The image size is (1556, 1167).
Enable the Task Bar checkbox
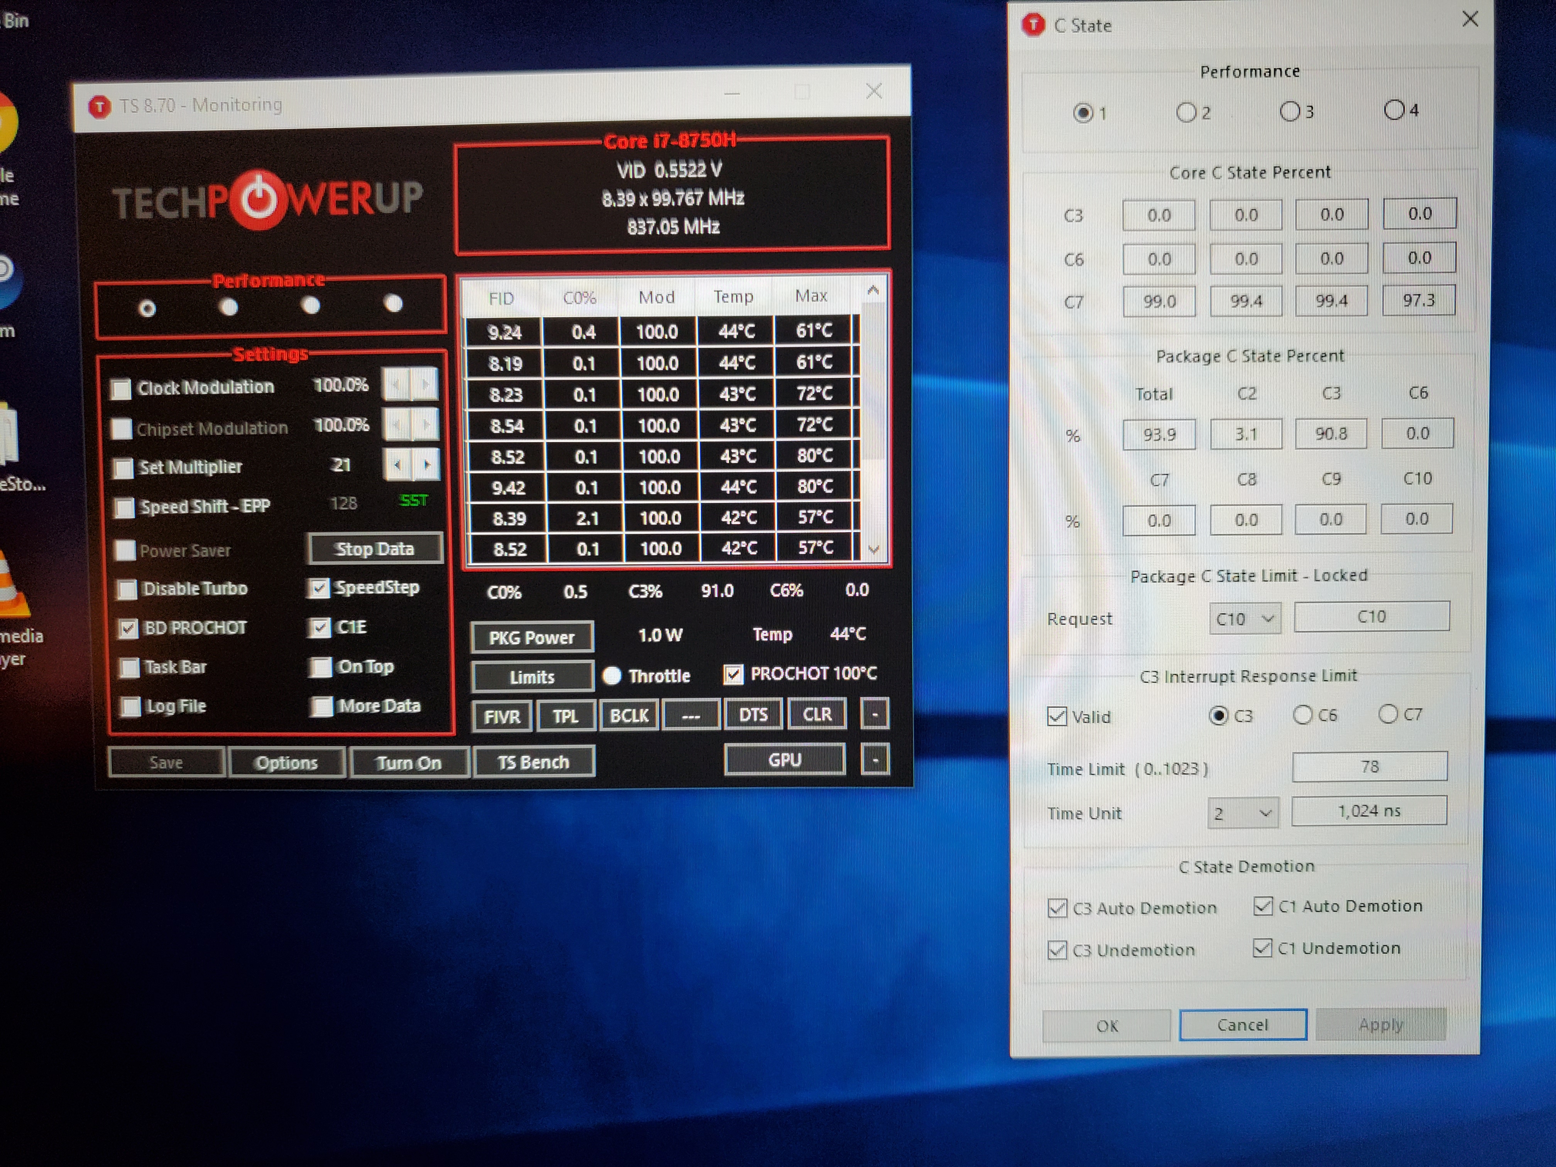[129, 668]
